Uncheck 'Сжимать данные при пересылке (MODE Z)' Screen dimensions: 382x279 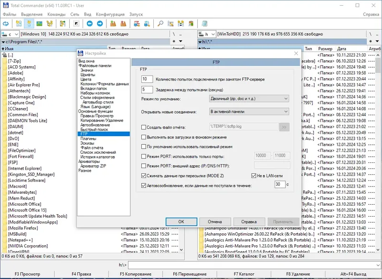pos(144,176)
